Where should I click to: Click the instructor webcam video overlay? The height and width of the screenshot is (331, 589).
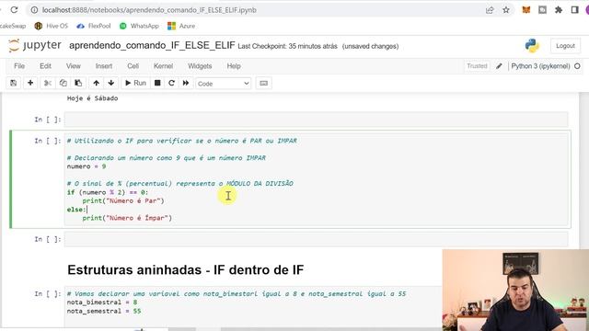[x=515, y=291]
